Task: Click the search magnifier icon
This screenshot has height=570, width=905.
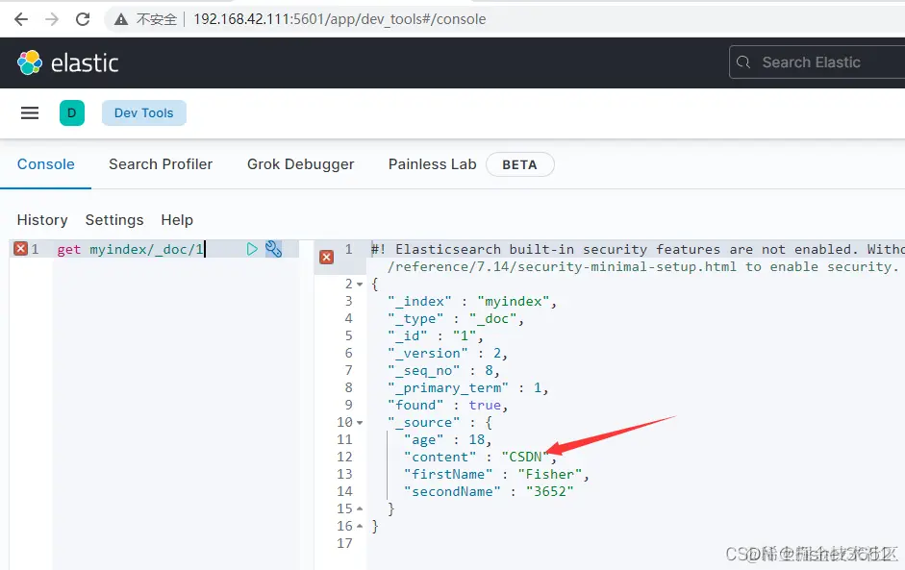Action: 743,62
